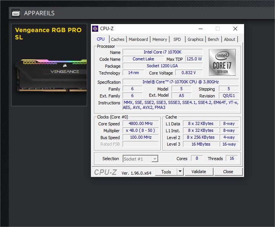The image size is (275, 227).
Task: Click the Instructions list field
Action: (x=181, y=105)
